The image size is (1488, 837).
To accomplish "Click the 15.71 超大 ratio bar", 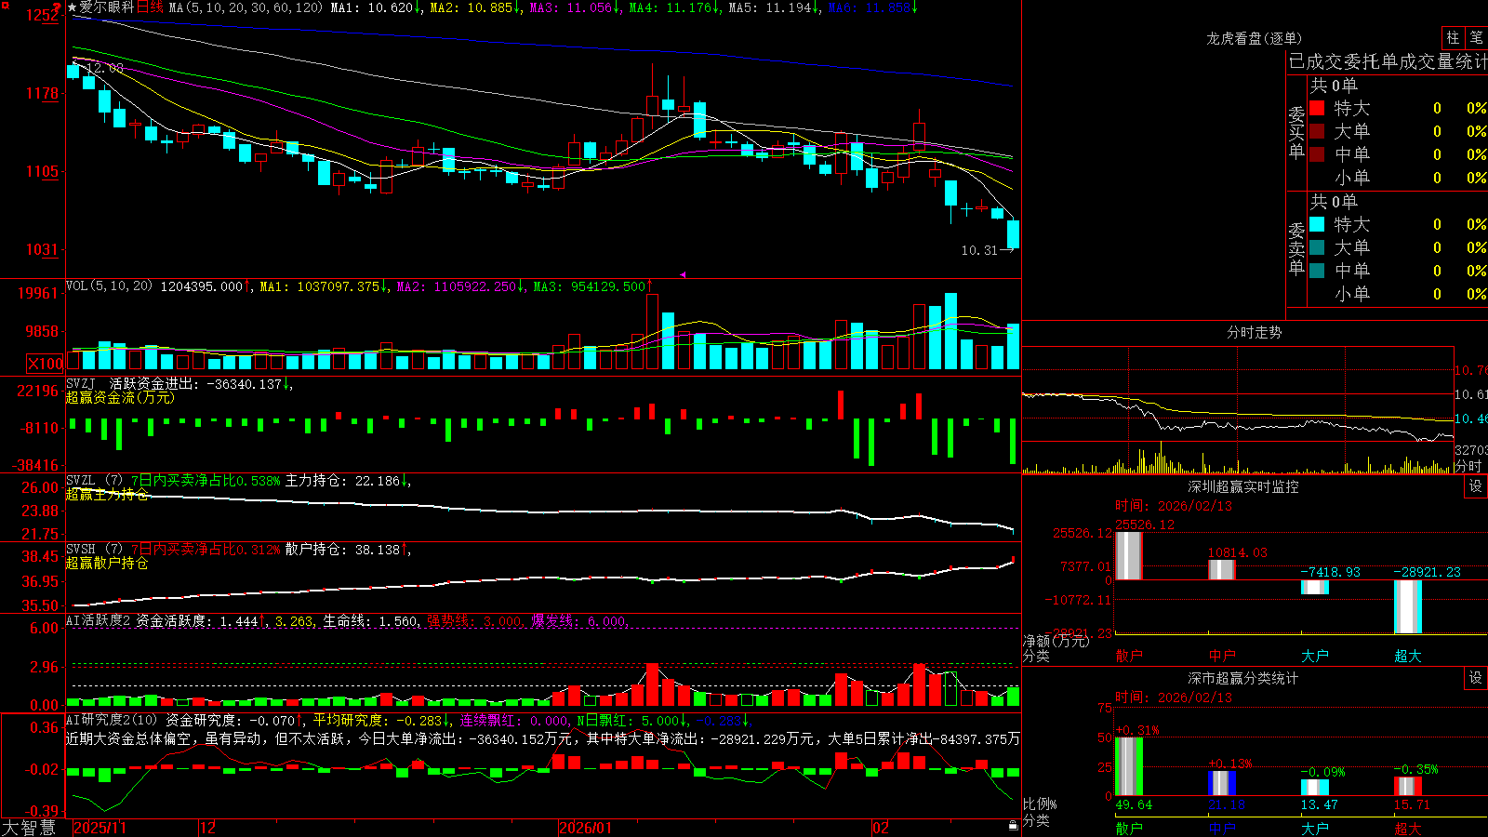I will click(x=1408, y=787).
